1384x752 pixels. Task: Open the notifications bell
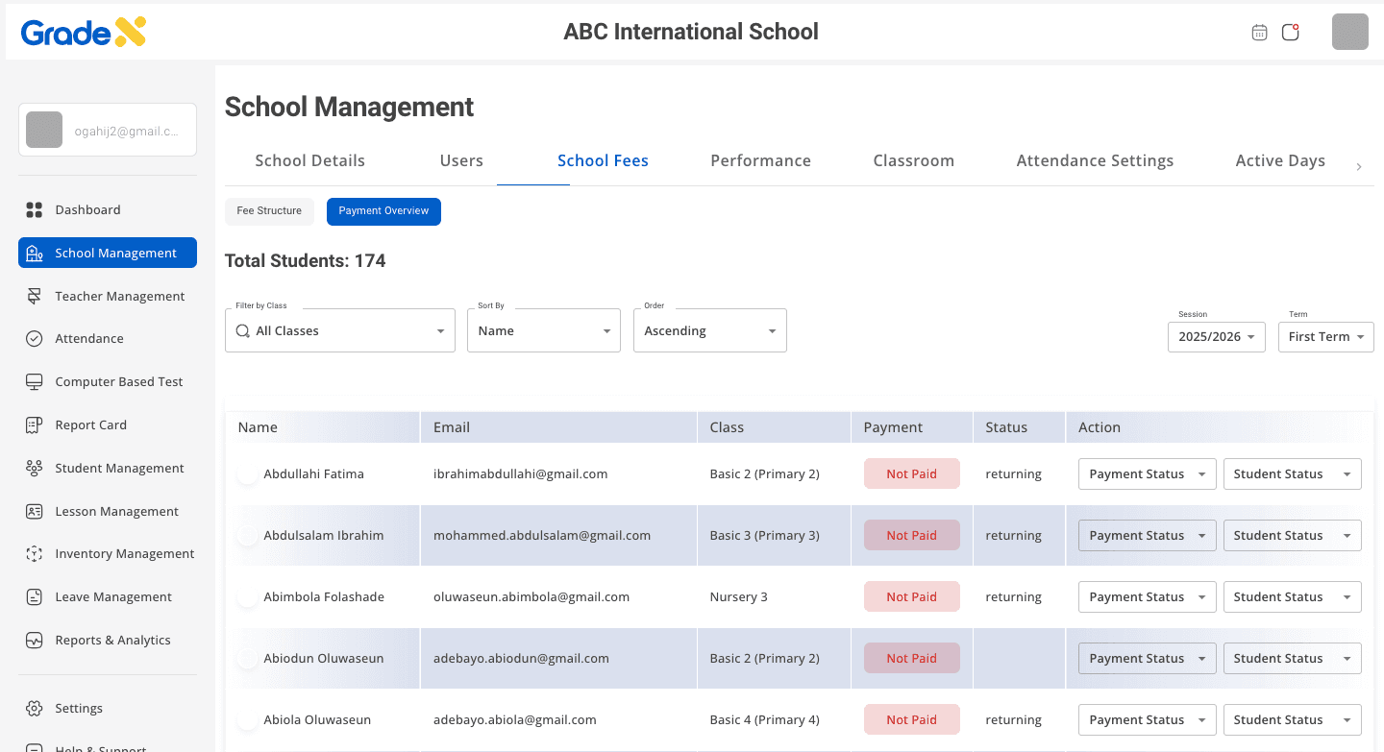point(1290,32)
